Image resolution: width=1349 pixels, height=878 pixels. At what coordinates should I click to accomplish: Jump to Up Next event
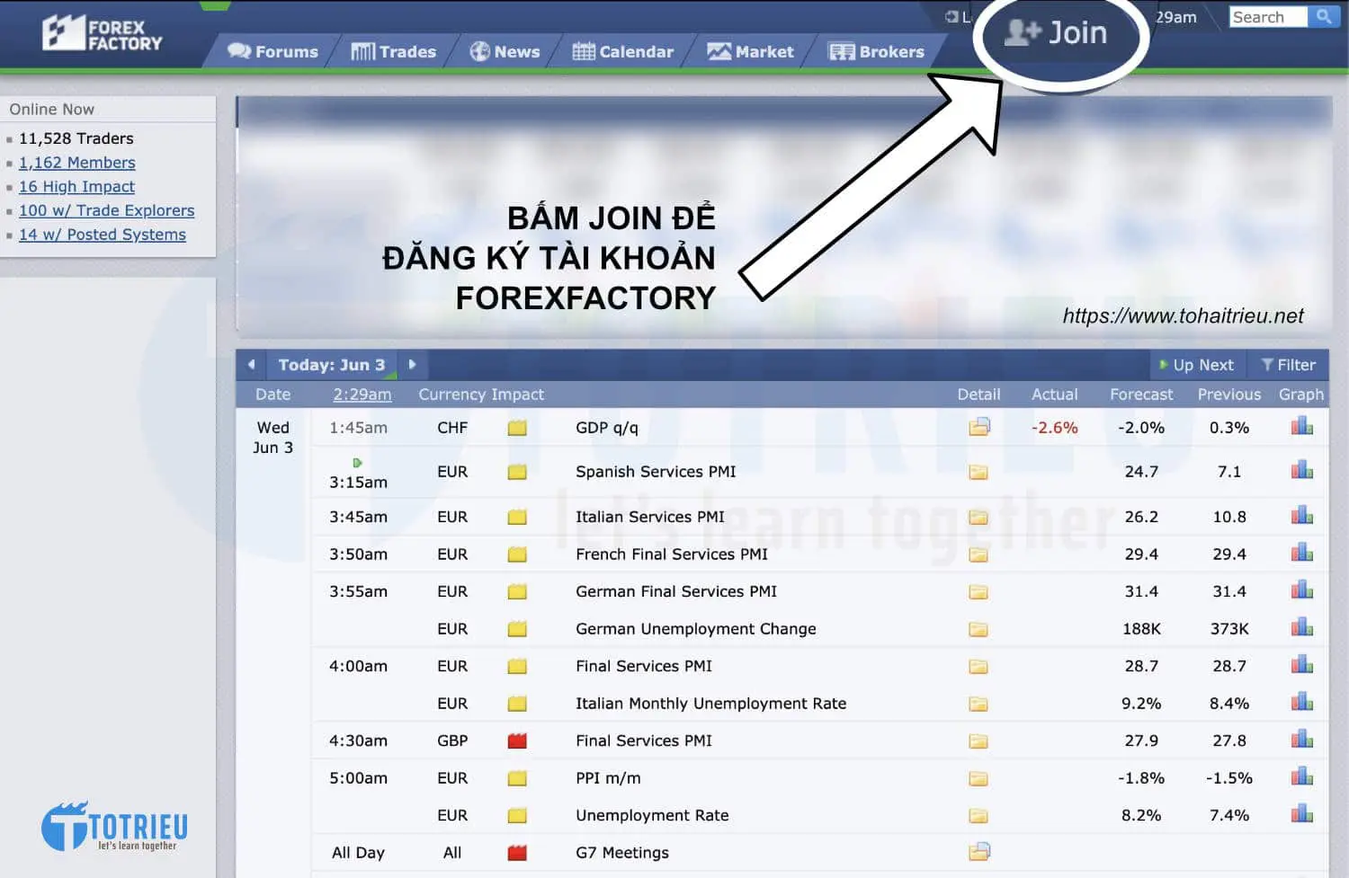click(x=1196, y=365)
